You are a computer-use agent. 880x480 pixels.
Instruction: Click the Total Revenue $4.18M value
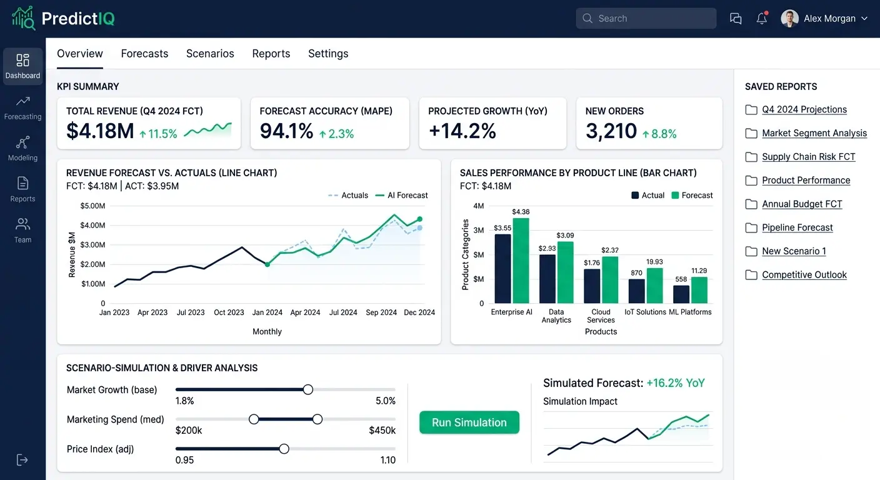(x=100, y=131)
